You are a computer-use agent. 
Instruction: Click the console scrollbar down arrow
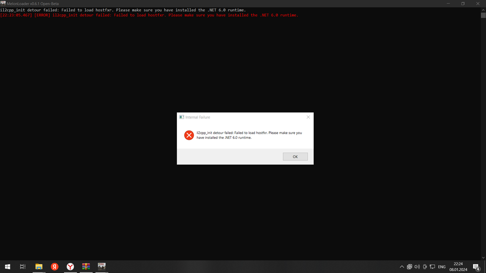point(483,257)
